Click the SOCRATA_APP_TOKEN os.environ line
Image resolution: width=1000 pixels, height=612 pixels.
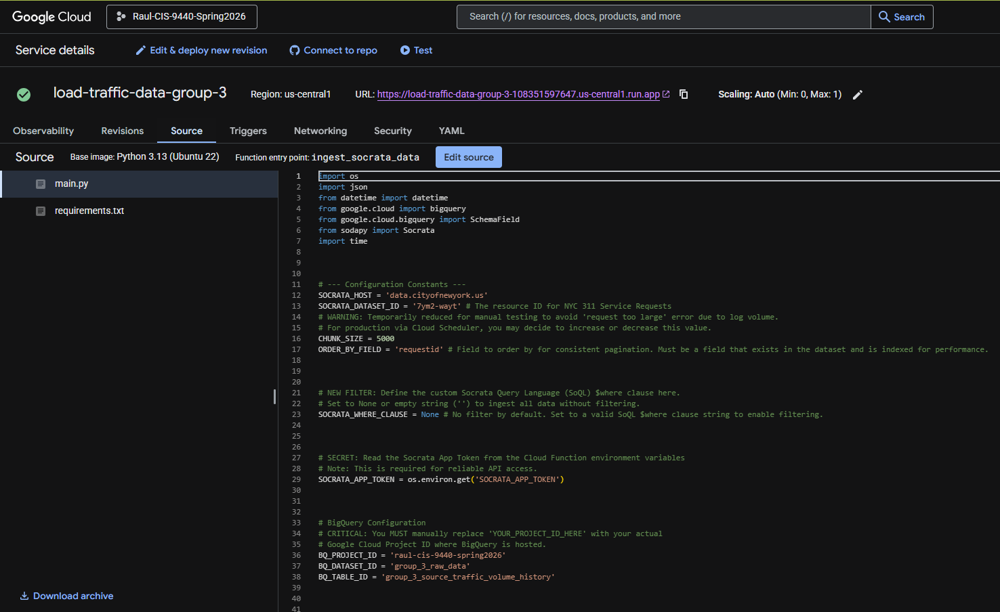[441, 479]
